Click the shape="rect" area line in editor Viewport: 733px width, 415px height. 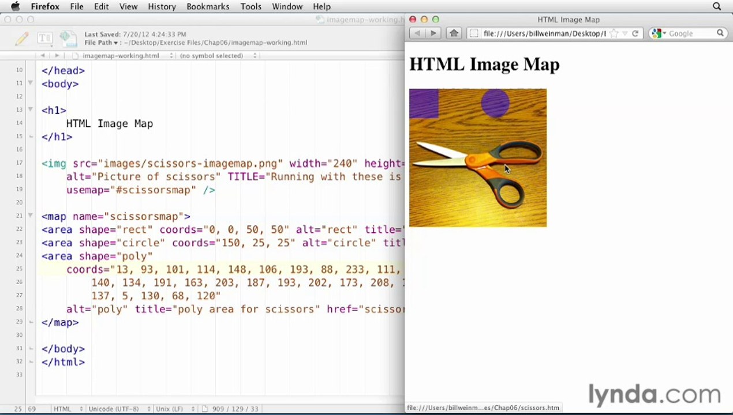[222, 230]
